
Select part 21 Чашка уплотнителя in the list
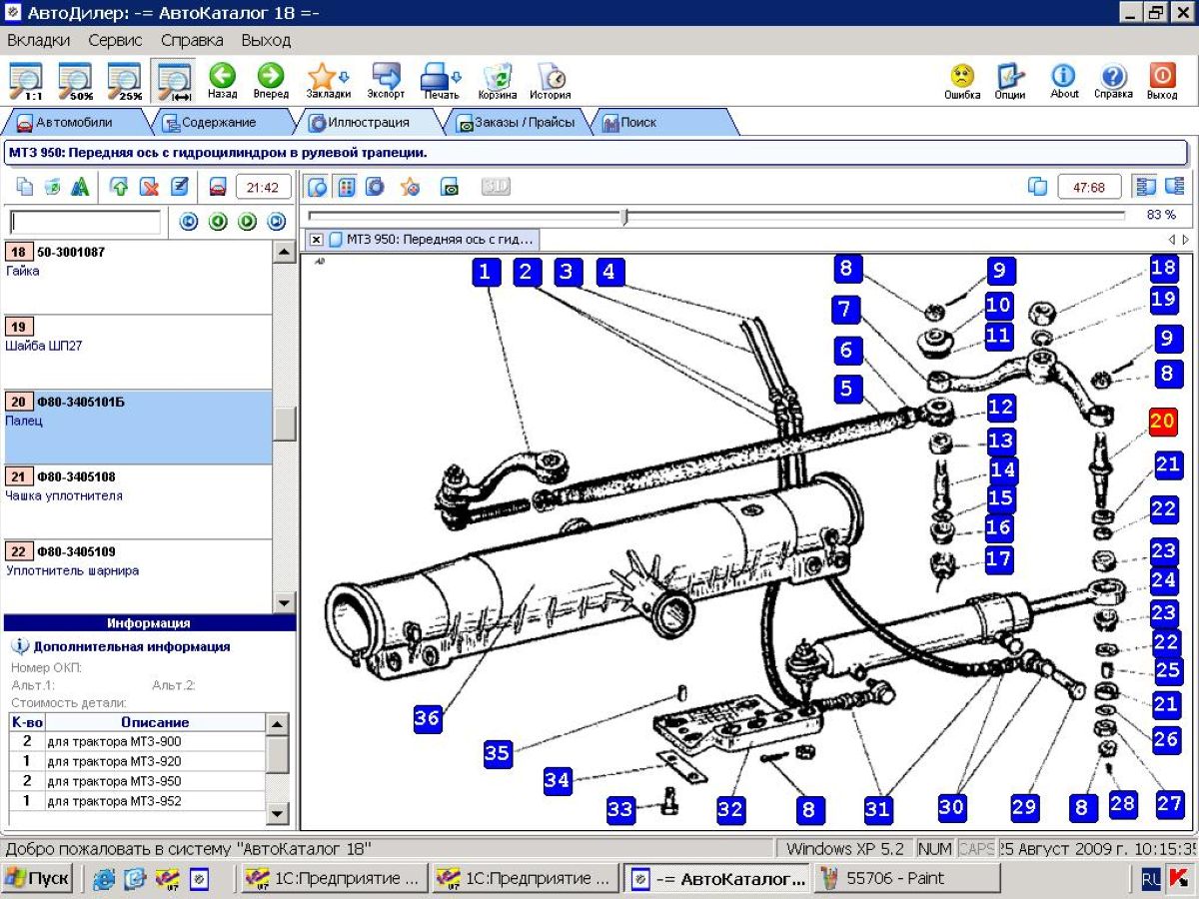[138, 501]
